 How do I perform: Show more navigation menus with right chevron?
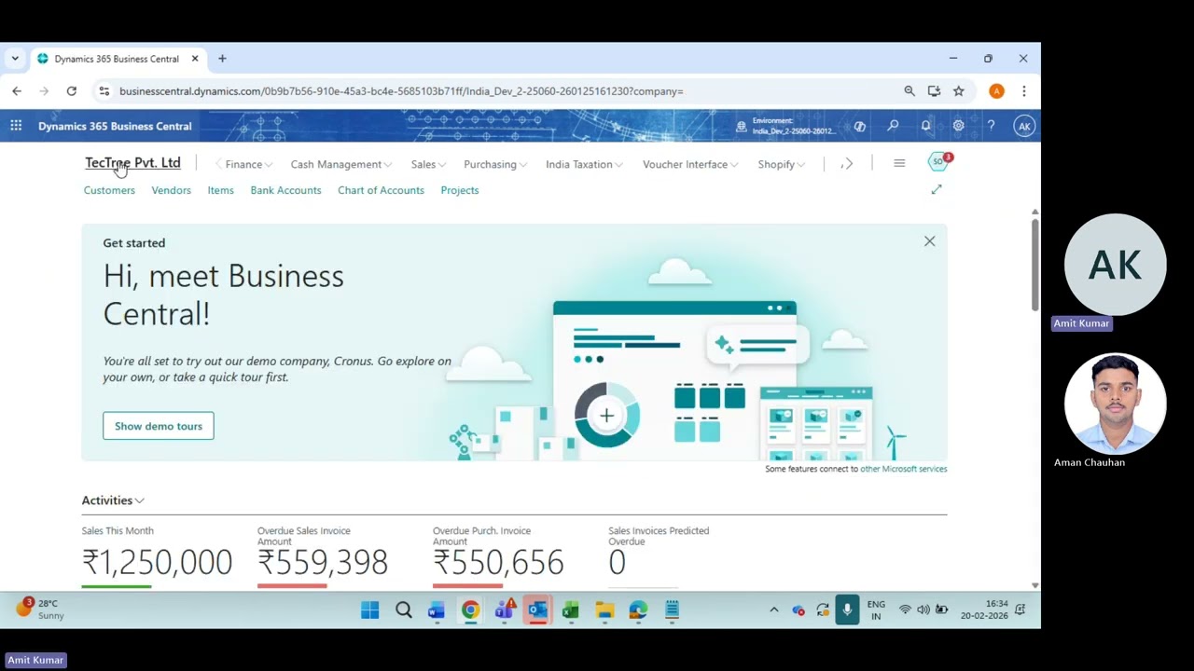[847, 164]
